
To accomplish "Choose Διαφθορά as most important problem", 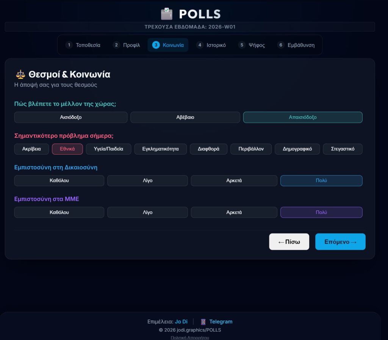I will pos(208,149).
